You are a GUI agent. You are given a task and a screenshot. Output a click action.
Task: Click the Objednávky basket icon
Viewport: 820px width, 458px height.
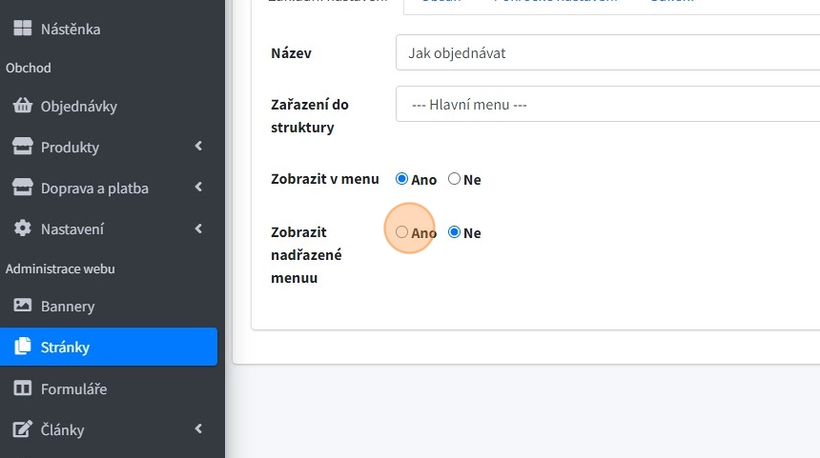click(22, 106)
